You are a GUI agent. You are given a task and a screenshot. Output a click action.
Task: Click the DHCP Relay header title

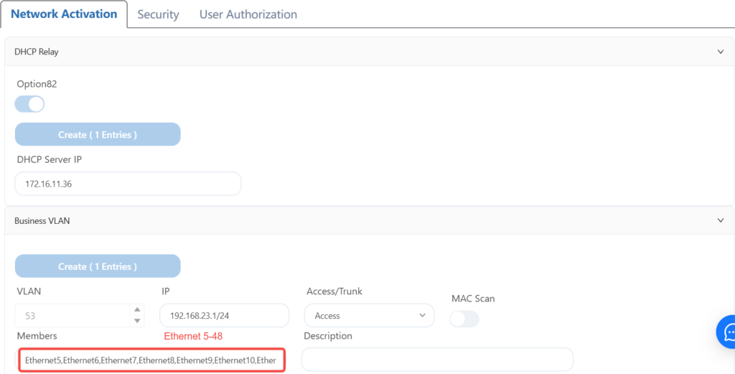pos(37,52)
